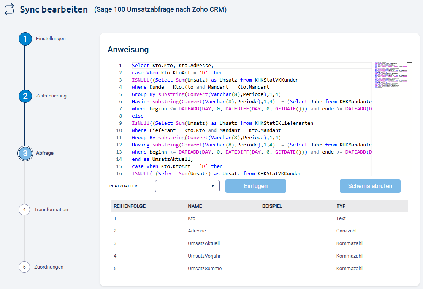Viewport: 423px width, 289px height.
Task: Click the Einfügen button
Action: click(255, 186)
